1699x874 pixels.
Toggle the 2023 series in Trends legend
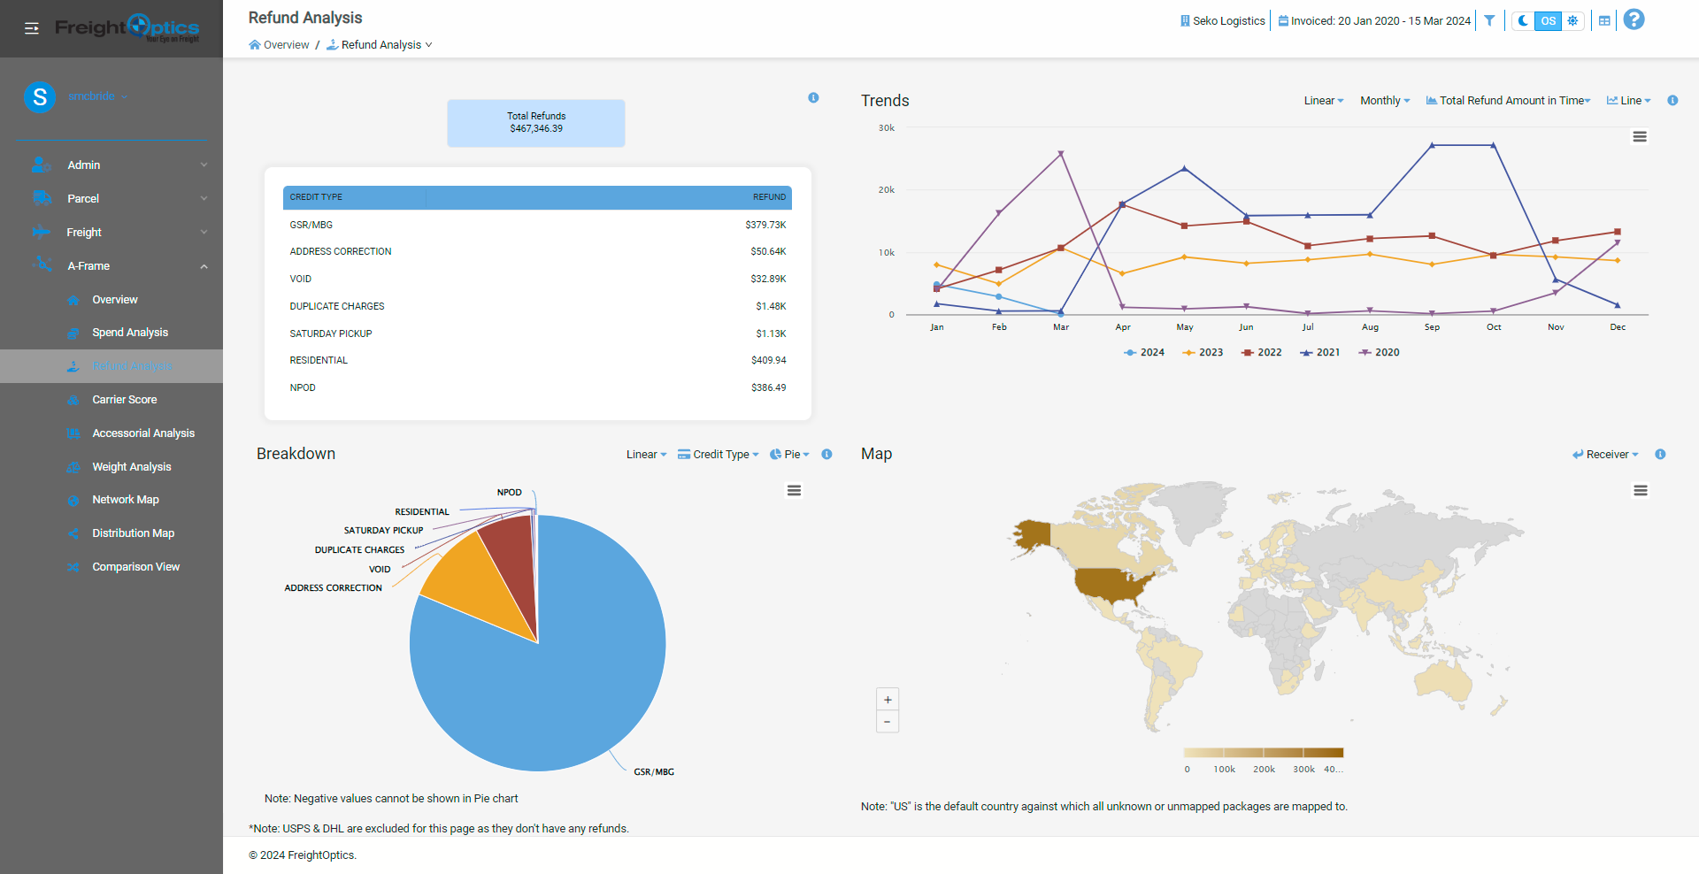[x=1203, y=352]
